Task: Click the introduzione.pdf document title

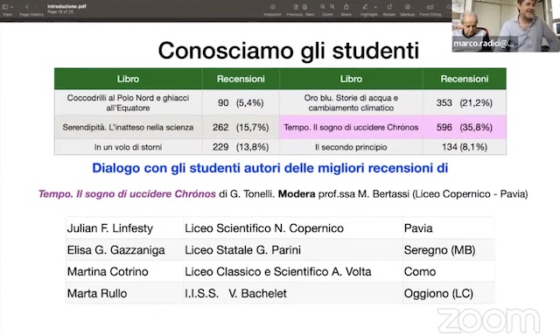Action: pyautogui.click(x=66, y=6)
